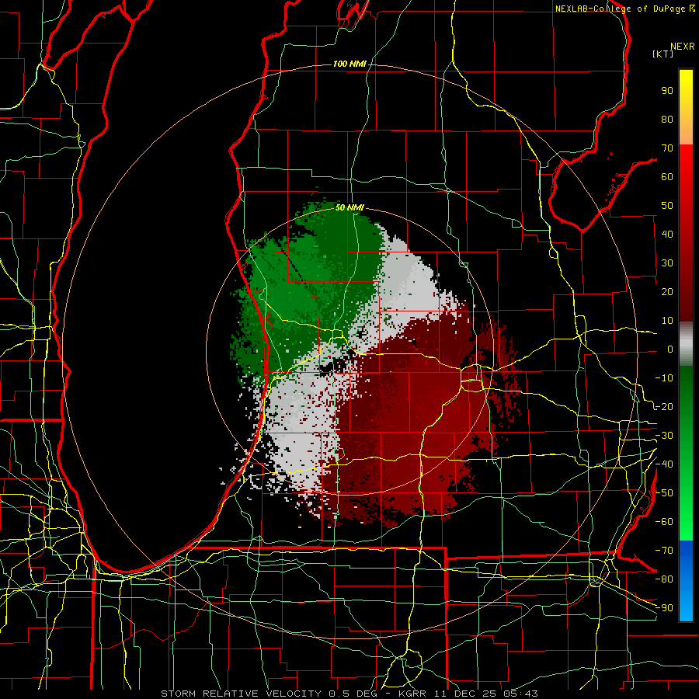The width and height of the screenshot is (699, 699).
Task: Select the 100 NMI range ring label
Action: tap(349, 64)
